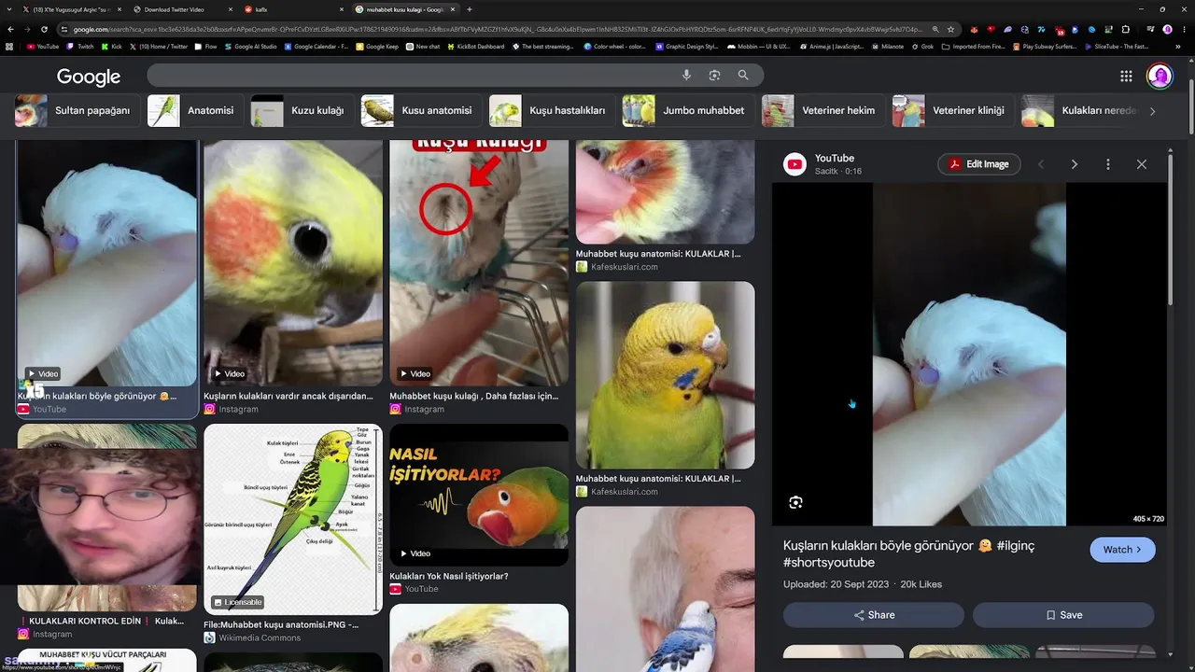Screen dimensions: 1195x672
Task: Open the browser extensions puzzle menu
Action: 1126,29
